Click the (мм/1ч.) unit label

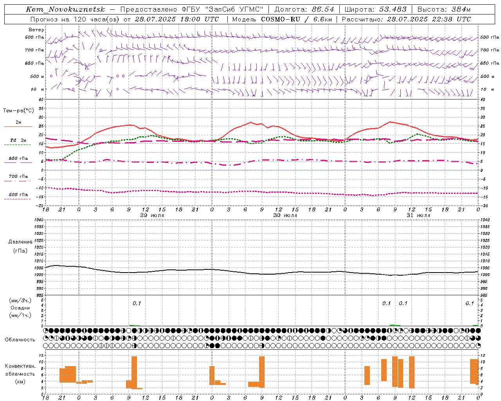[x=20, y=315]
